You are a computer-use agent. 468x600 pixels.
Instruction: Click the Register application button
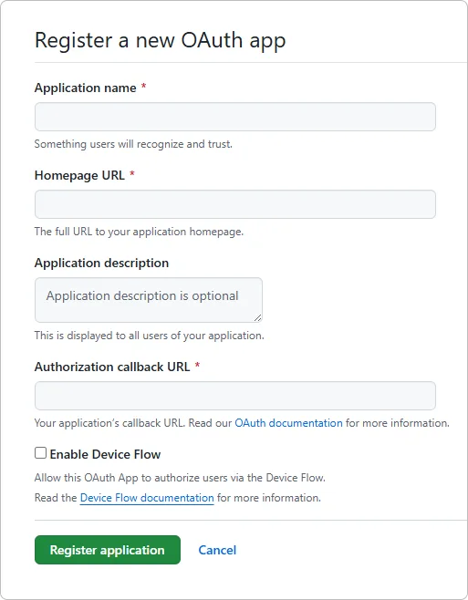[108, 550]
